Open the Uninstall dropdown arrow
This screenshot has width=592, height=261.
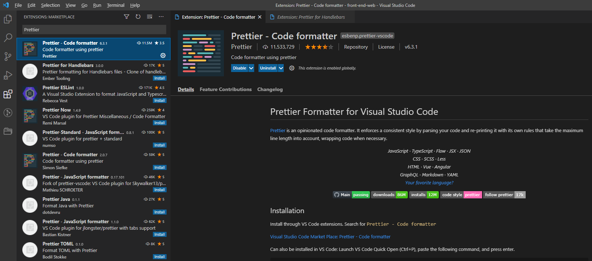tap(281, 68)
